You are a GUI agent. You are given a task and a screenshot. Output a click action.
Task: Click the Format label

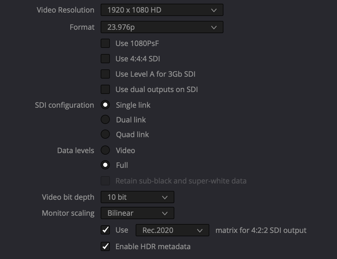82,27
